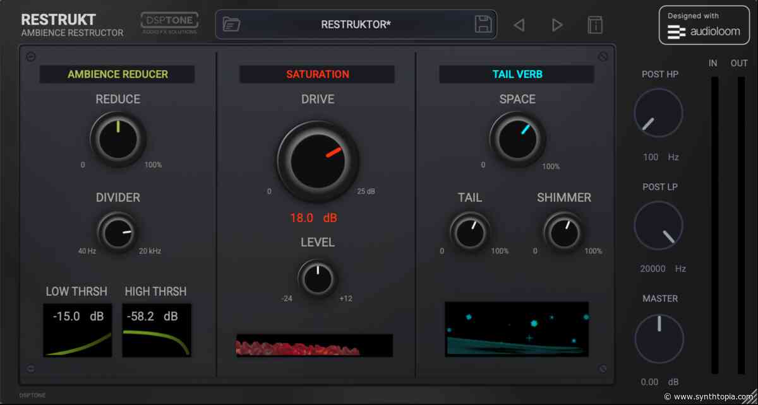This screenshot has height=405, width=758.
Task: Click the REDUCE label text
Action: (x=118, y=99)
